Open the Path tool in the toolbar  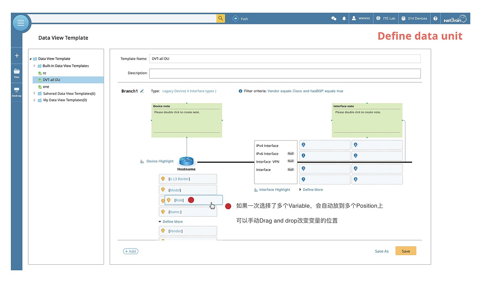[x=240, y=18]
